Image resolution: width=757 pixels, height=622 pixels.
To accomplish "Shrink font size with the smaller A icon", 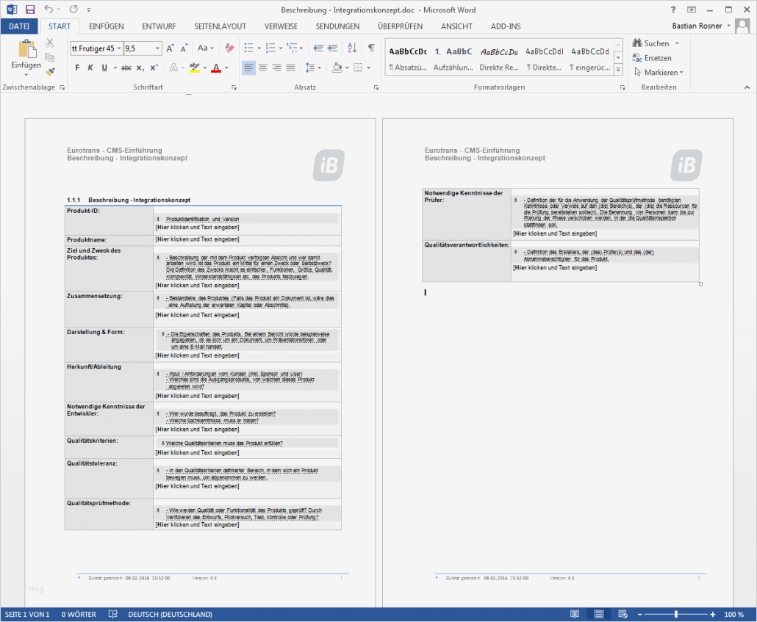I will click(x=184, y=48).
